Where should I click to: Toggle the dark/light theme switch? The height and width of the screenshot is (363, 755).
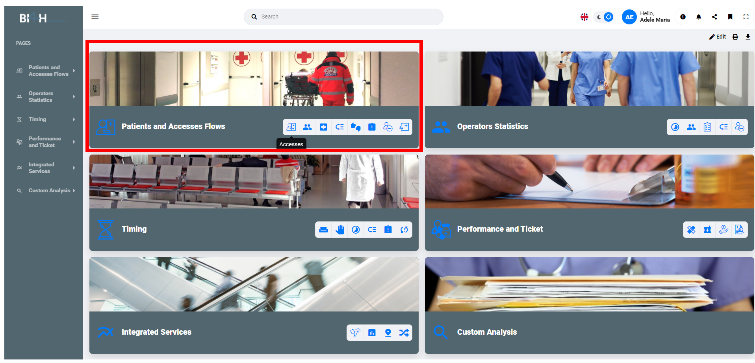click(604, 17)
